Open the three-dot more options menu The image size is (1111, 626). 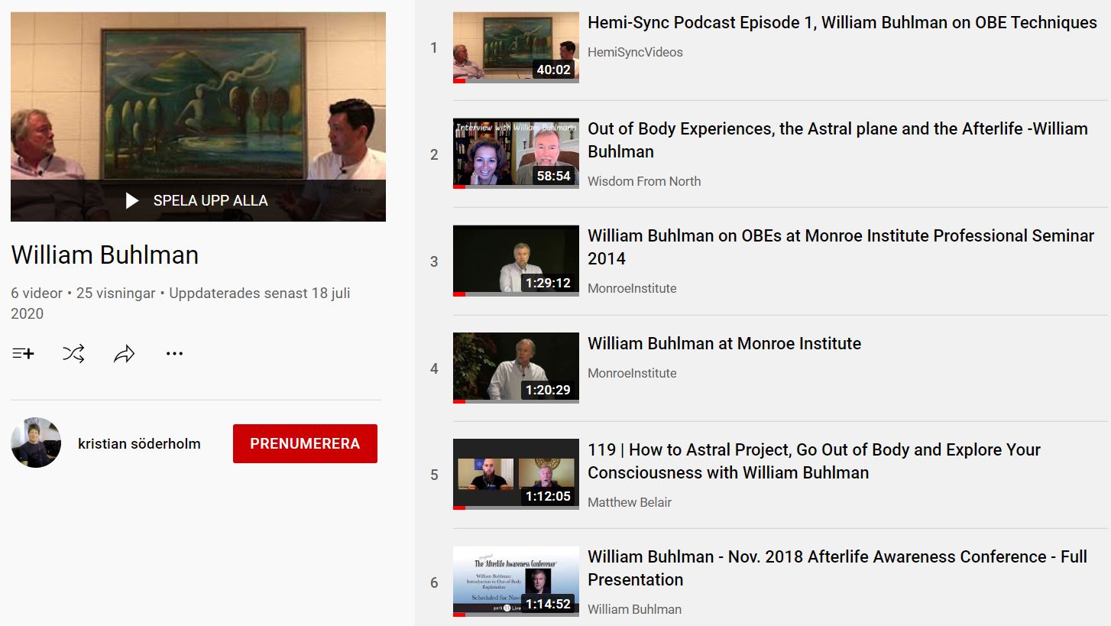[174, 353]
